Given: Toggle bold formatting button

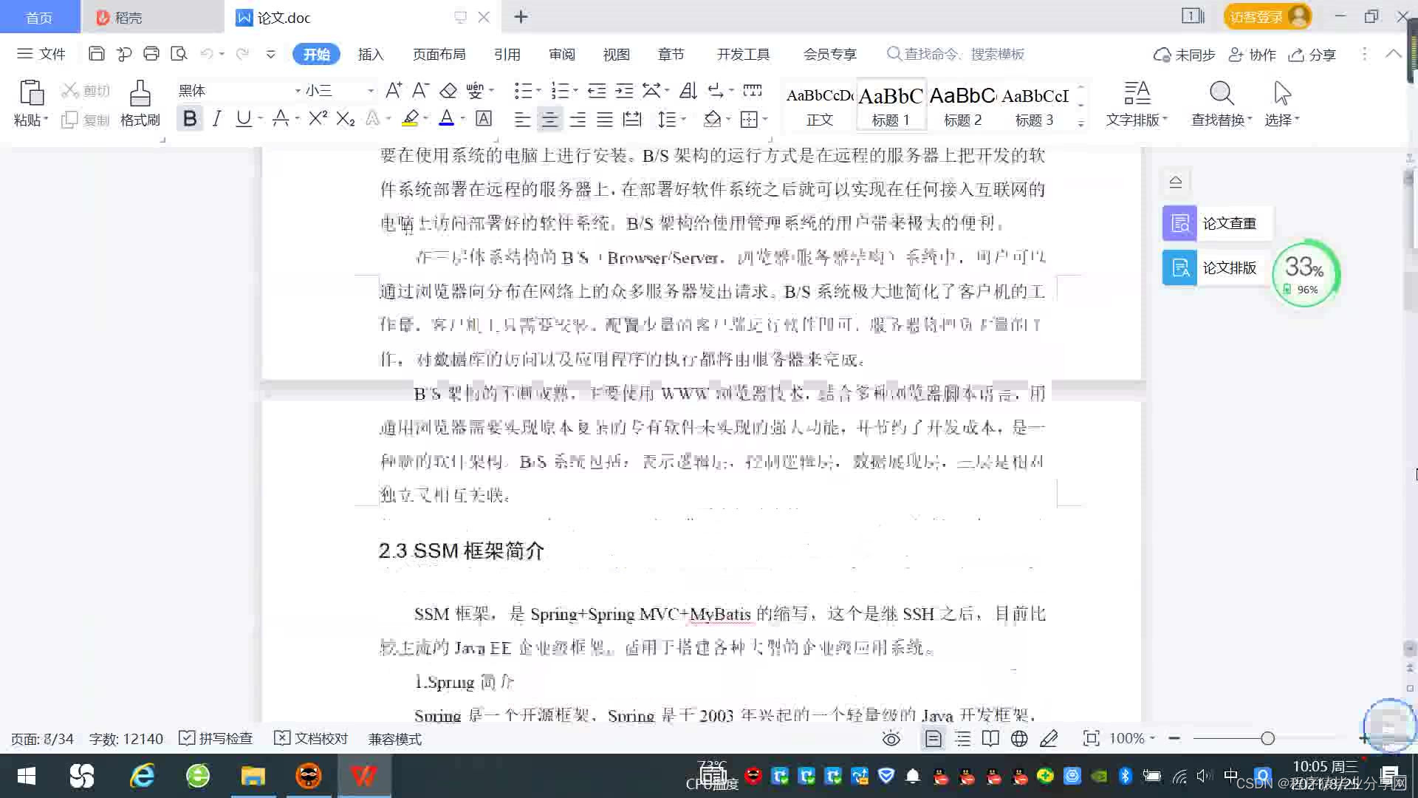Looking at the screenshot, I should pos(190,118).
